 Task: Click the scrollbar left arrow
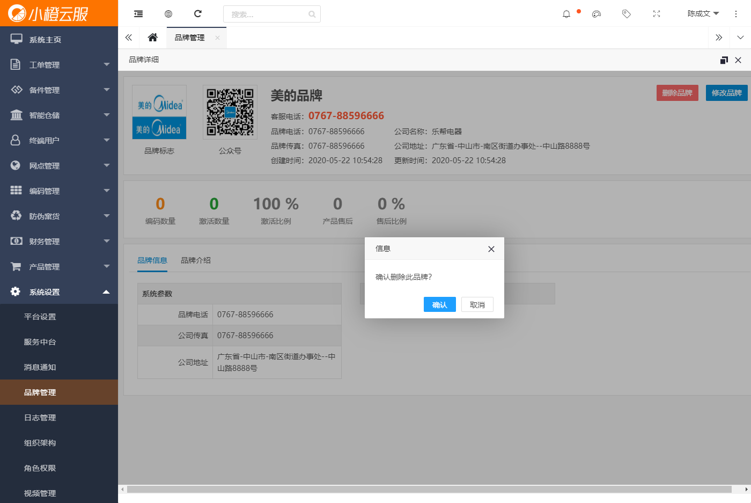pyautogui.click(x=122, y=490)
